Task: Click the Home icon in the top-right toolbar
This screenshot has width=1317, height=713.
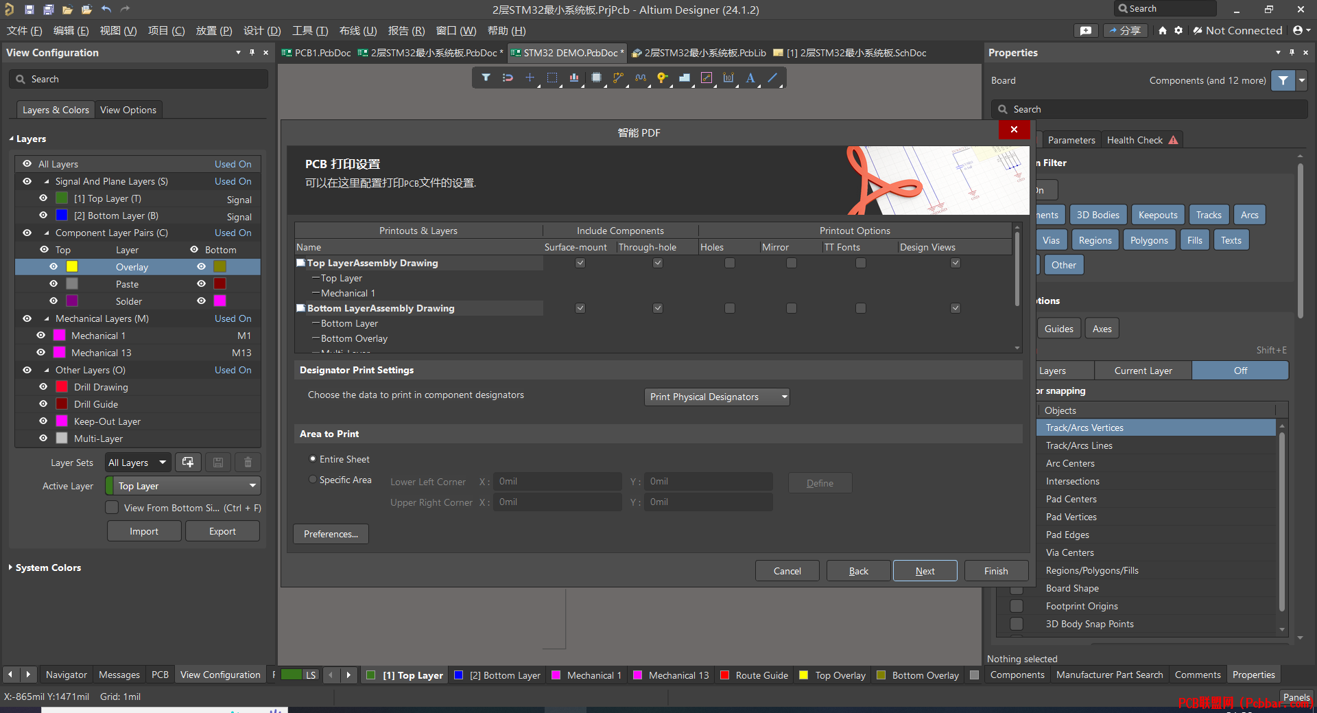Action: pyautogui.click(x=1162, y=30)
